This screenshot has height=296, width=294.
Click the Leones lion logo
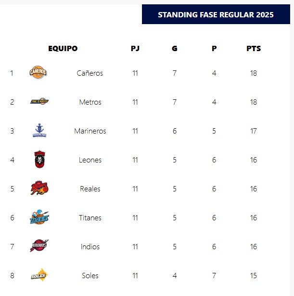click(x=39, y=160)
